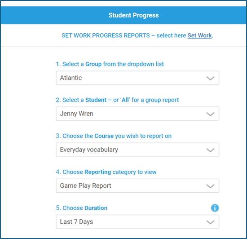Open the Duration dropdown showing Last 7 Days
The width and height of the screenshot is (247, 239).
tap(137, 221)
